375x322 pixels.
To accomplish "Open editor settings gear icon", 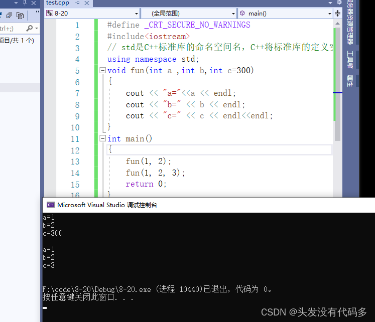I will pos(339,3).
